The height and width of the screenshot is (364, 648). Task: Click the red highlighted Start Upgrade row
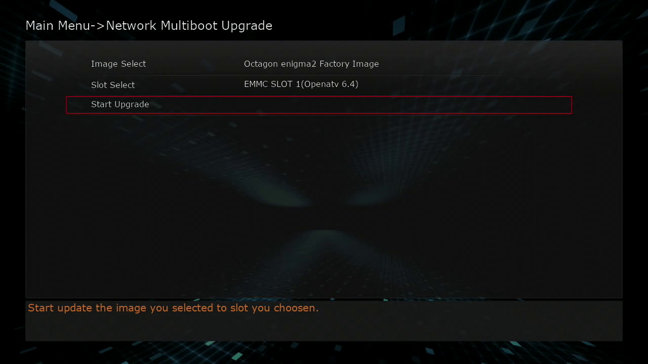[x=319, y=105]
